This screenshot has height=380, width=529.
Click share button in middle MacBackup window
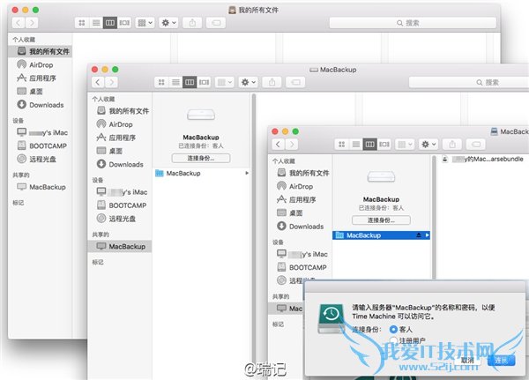(x=272, y=82)
